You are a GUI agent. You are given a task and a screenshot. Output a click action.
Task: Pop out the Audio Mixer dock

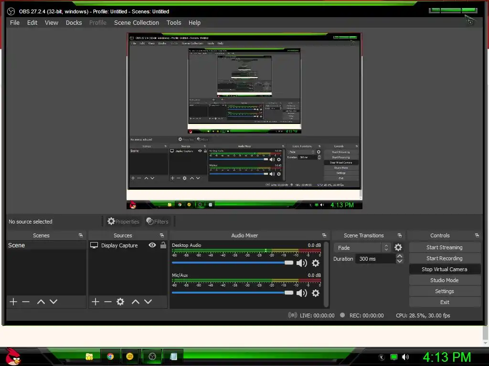click(x=324, y=235)
